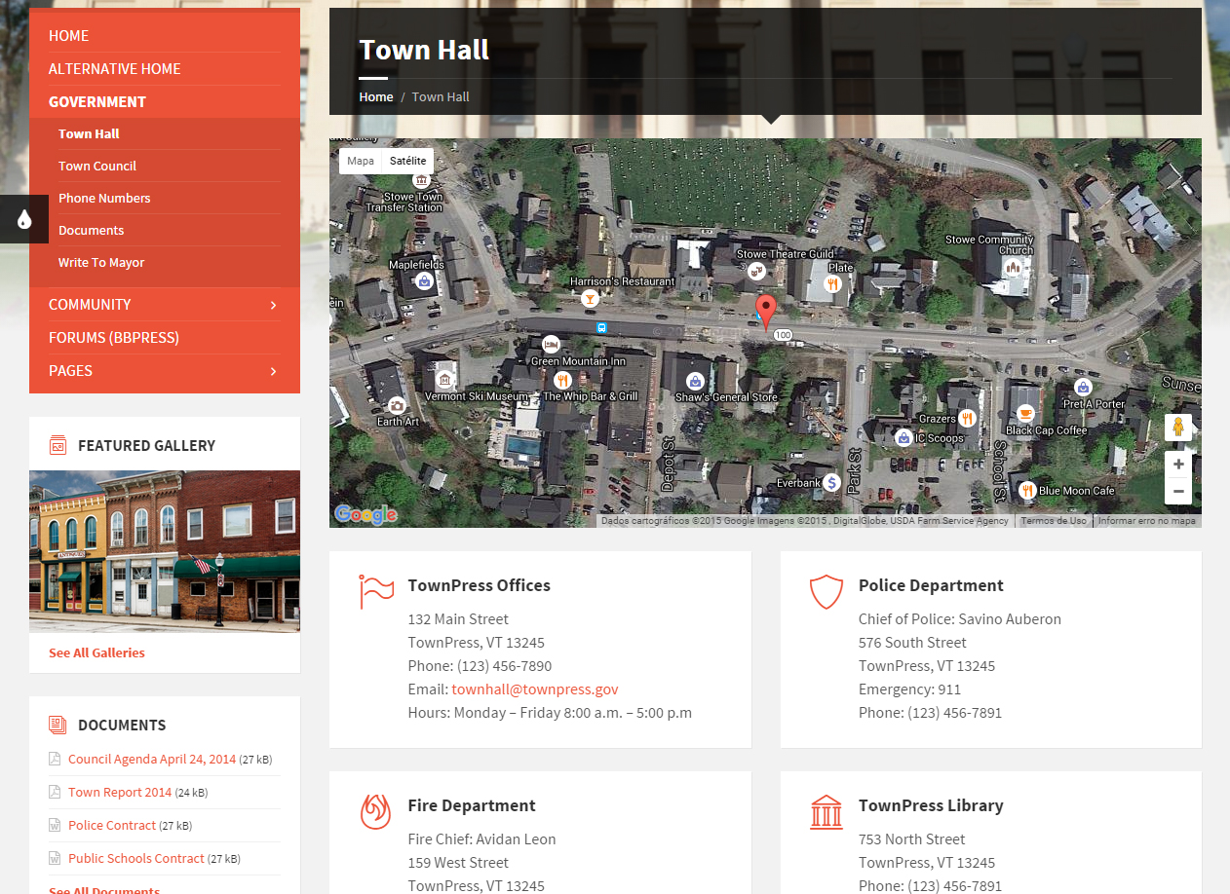Select the Mapa tab on the map

360,161
